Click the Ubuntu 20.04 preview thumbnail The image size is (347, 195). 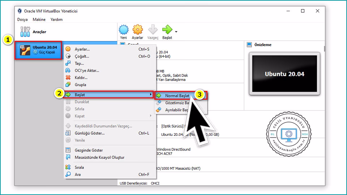[x=284, y=74]
